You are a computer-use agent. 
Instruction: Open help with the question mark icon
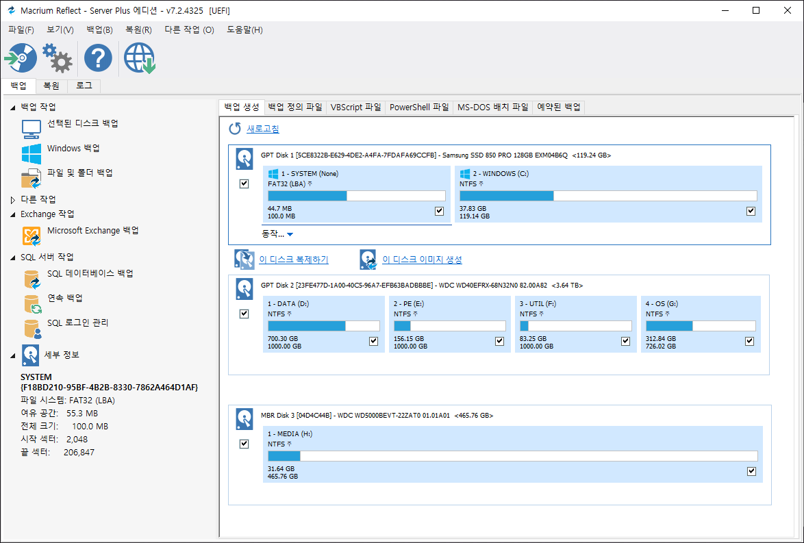98,58
